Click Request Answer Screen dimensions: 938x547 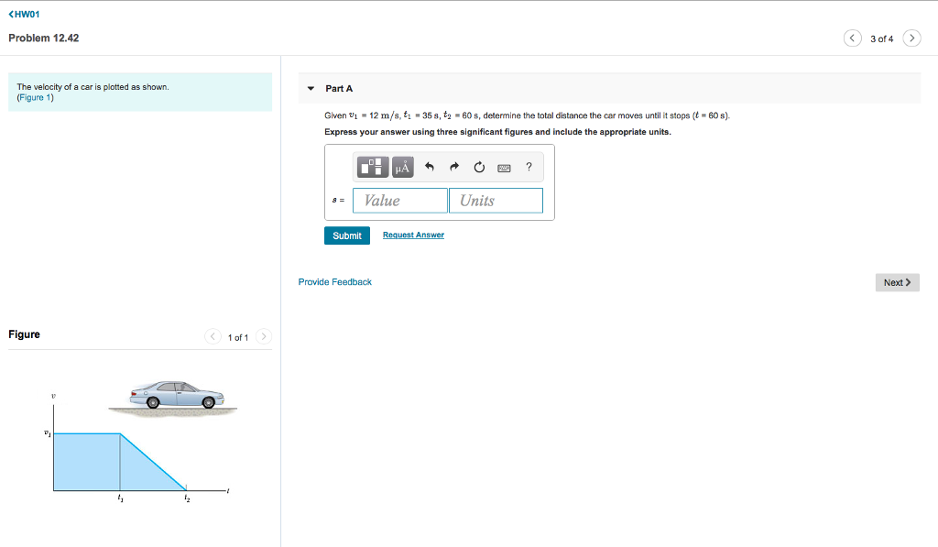click(413, 235)
